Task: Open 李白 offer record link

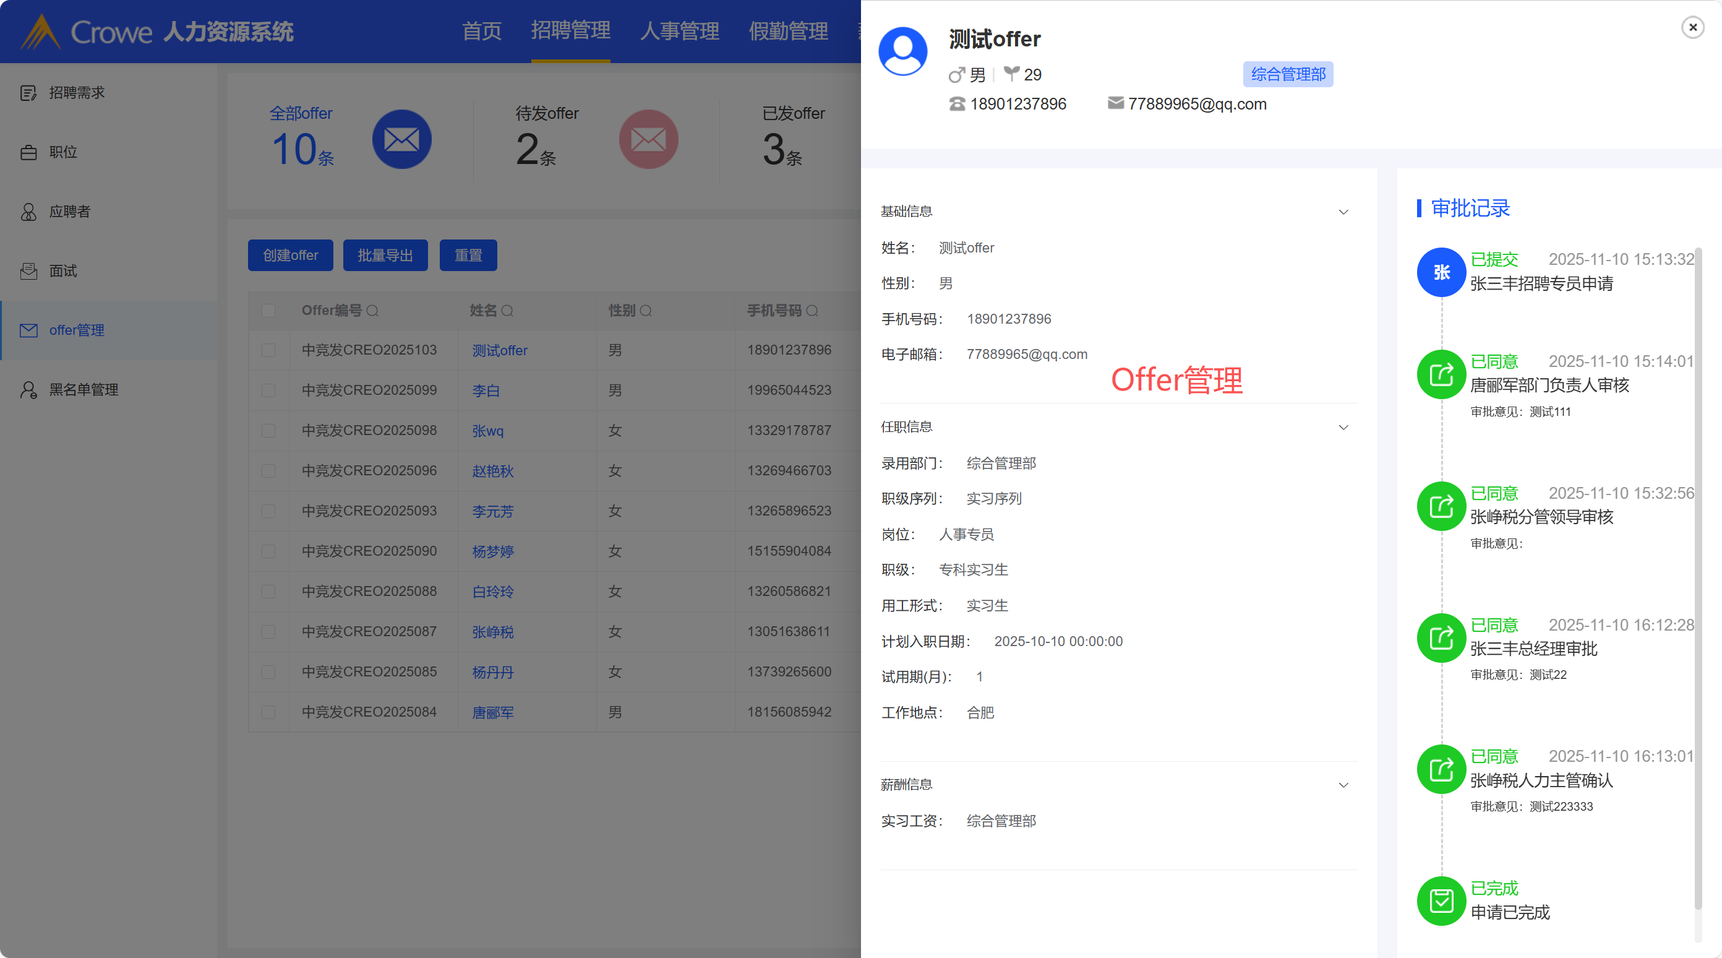Action: (x=486, y=391)
